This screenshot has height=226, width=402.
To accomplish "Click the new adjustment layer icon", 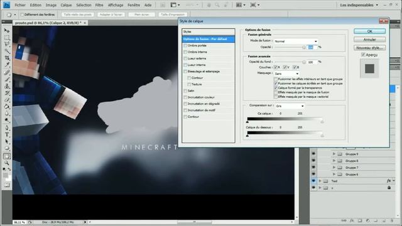I will click(367, 220).
